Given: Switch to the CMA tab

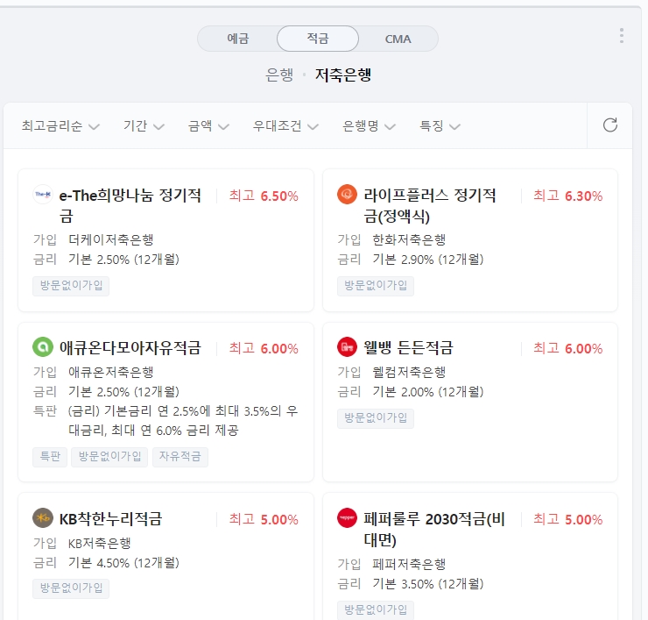Looking at the screenshot, I should tap(398, 39).
